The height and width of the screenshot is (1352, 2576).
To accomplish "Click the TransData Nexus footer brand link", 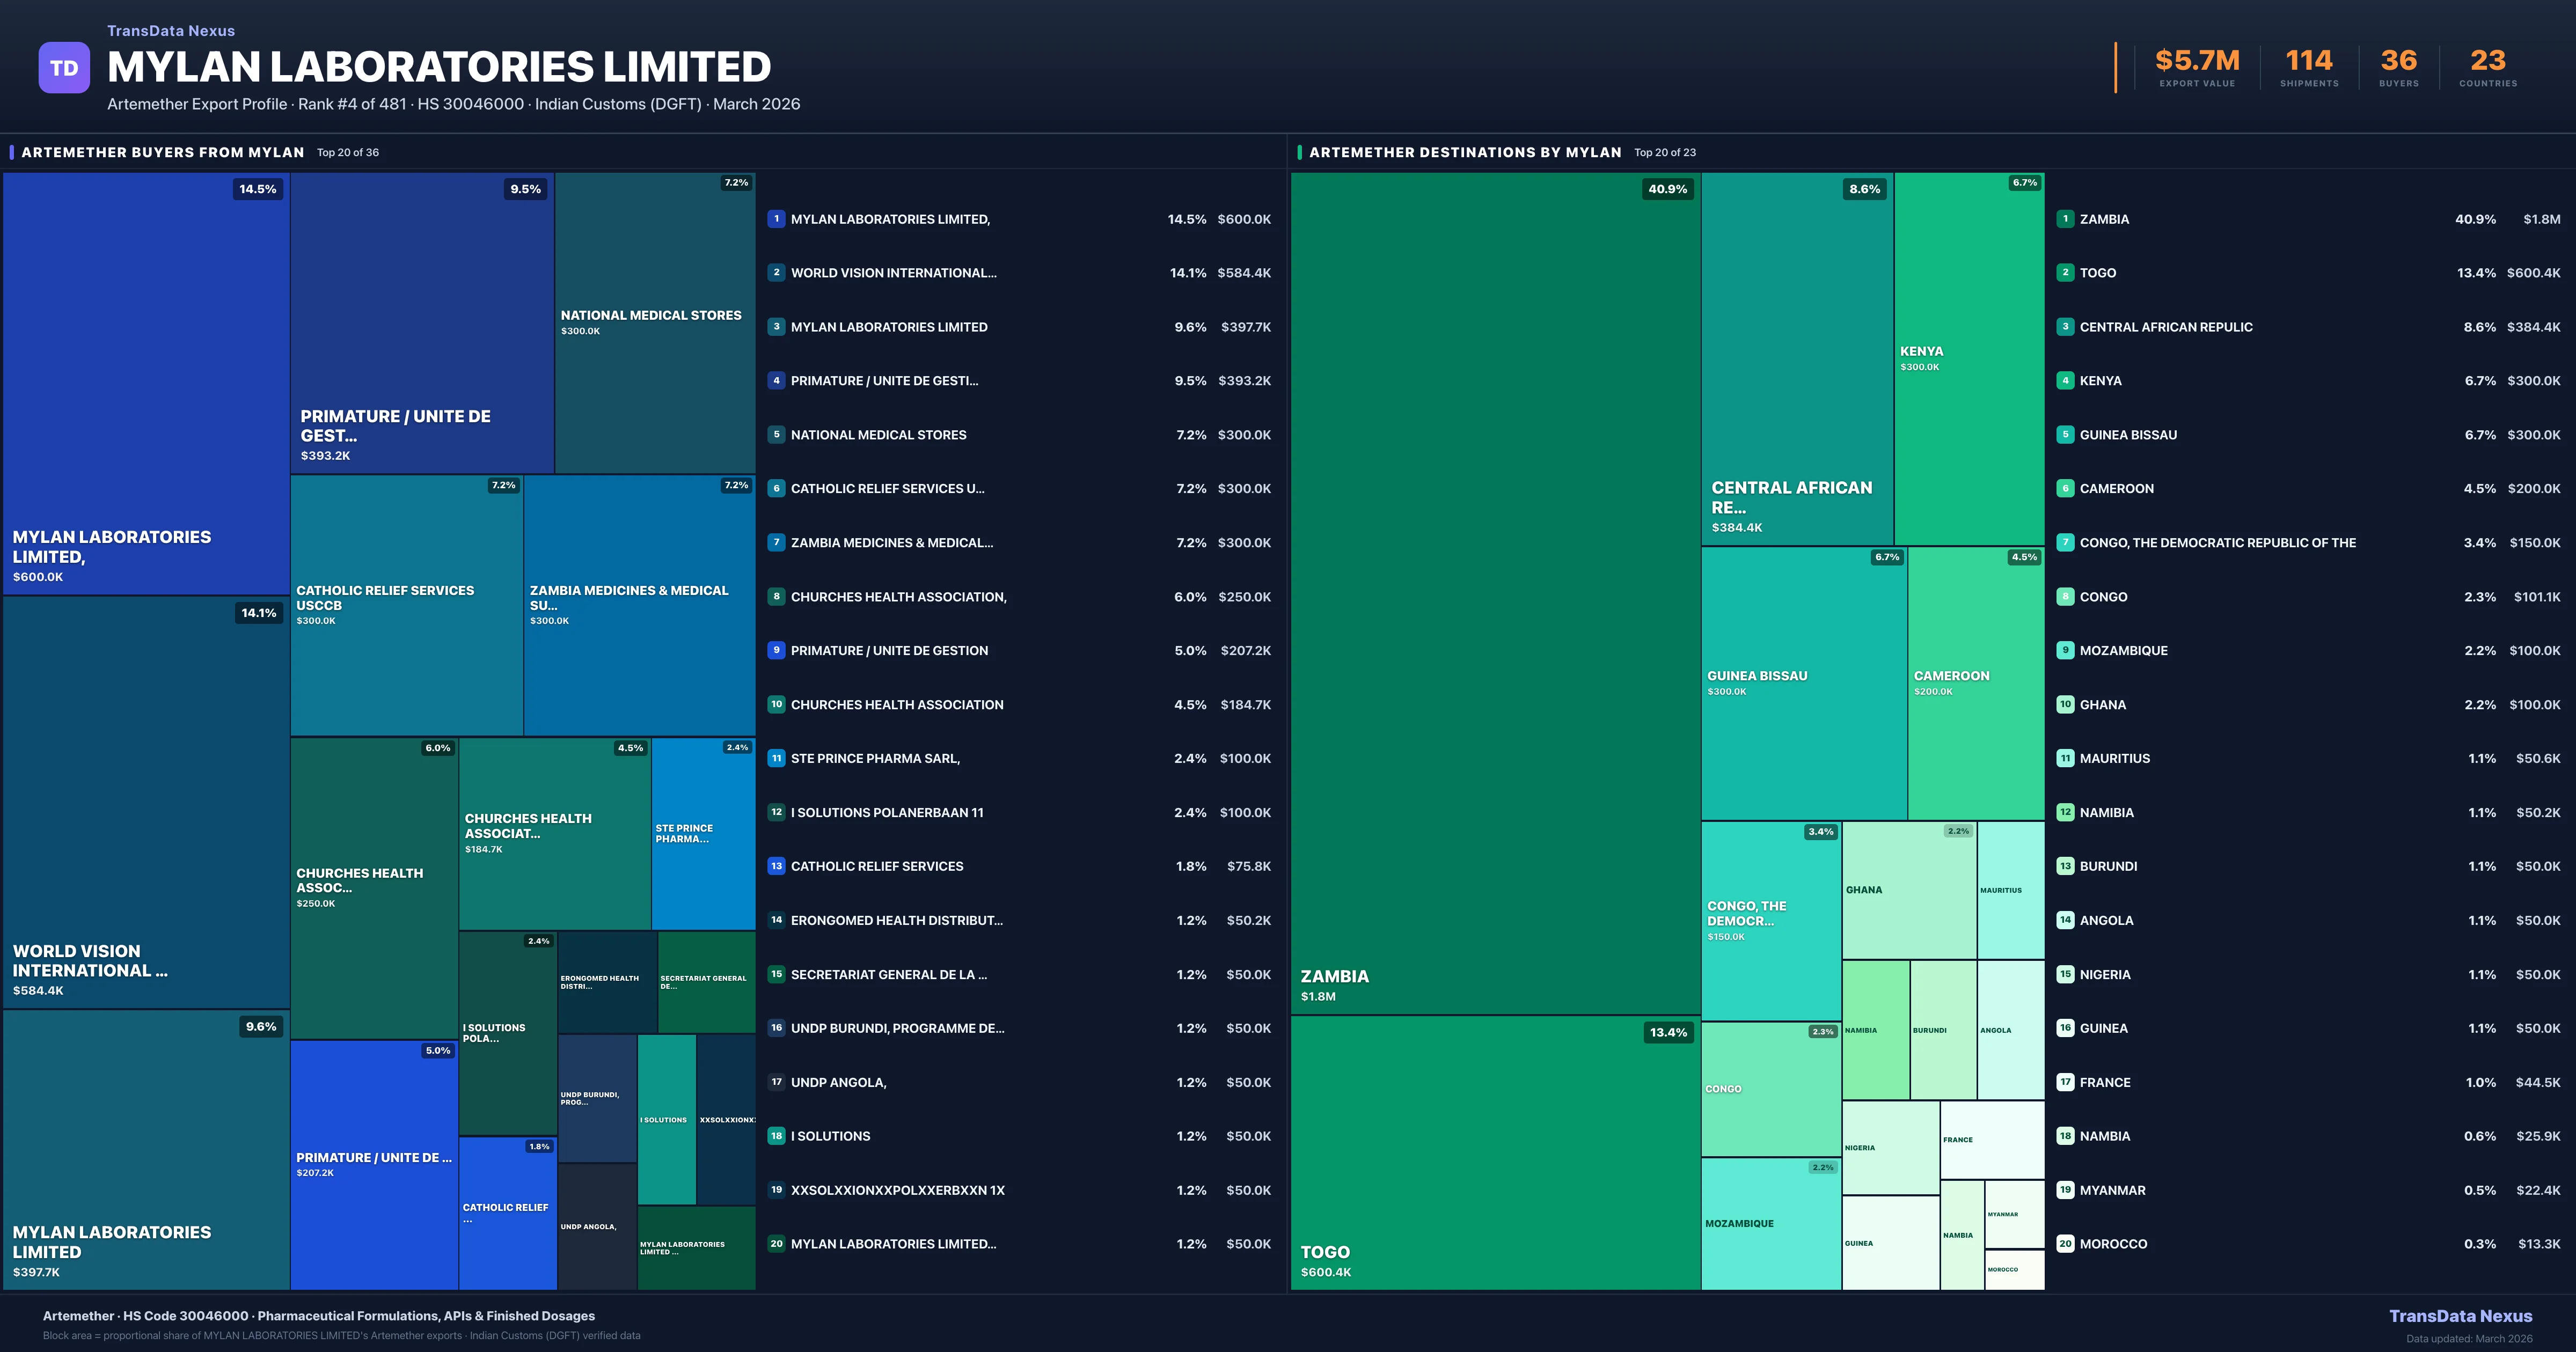I will coord(2460,1316).
